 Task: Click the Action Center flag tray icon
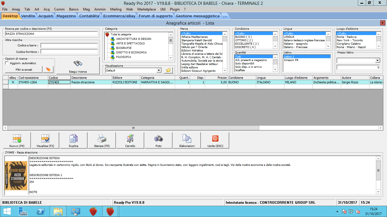click(x=344, y=211)
